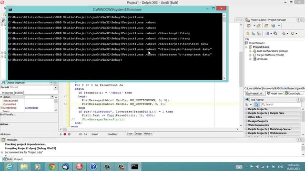Screen dimensions: 305x171
Task: Select Project1.exe in the Project Manager tree
Action: click(x=261, y=47)
